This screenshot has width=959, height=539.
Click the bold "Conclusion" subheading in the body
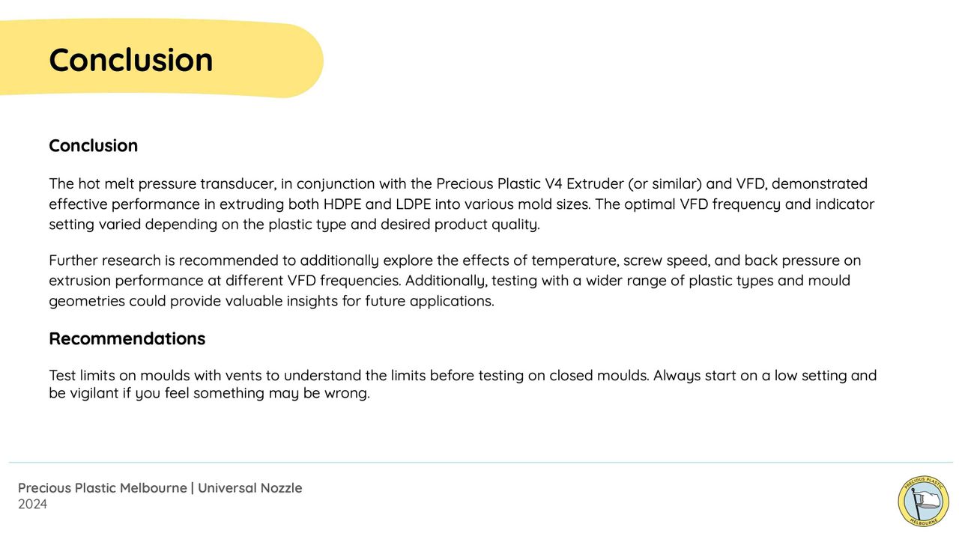93,146
